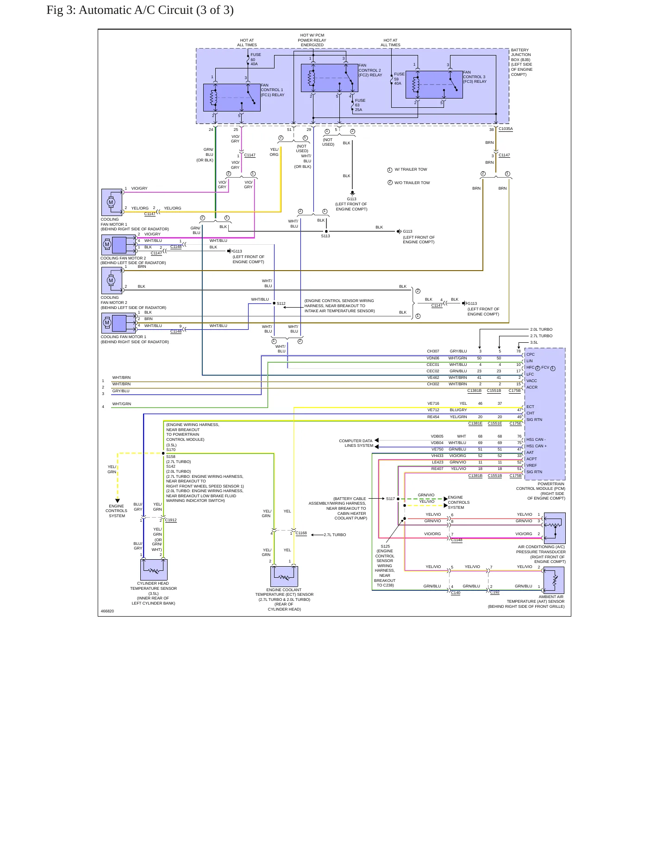
Task: Click the Air Conditioning Pressure Transducer caption
Action: coord(541,554)
